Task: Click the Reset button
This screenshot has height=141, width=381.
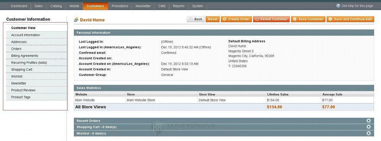Action: (213, 19)
